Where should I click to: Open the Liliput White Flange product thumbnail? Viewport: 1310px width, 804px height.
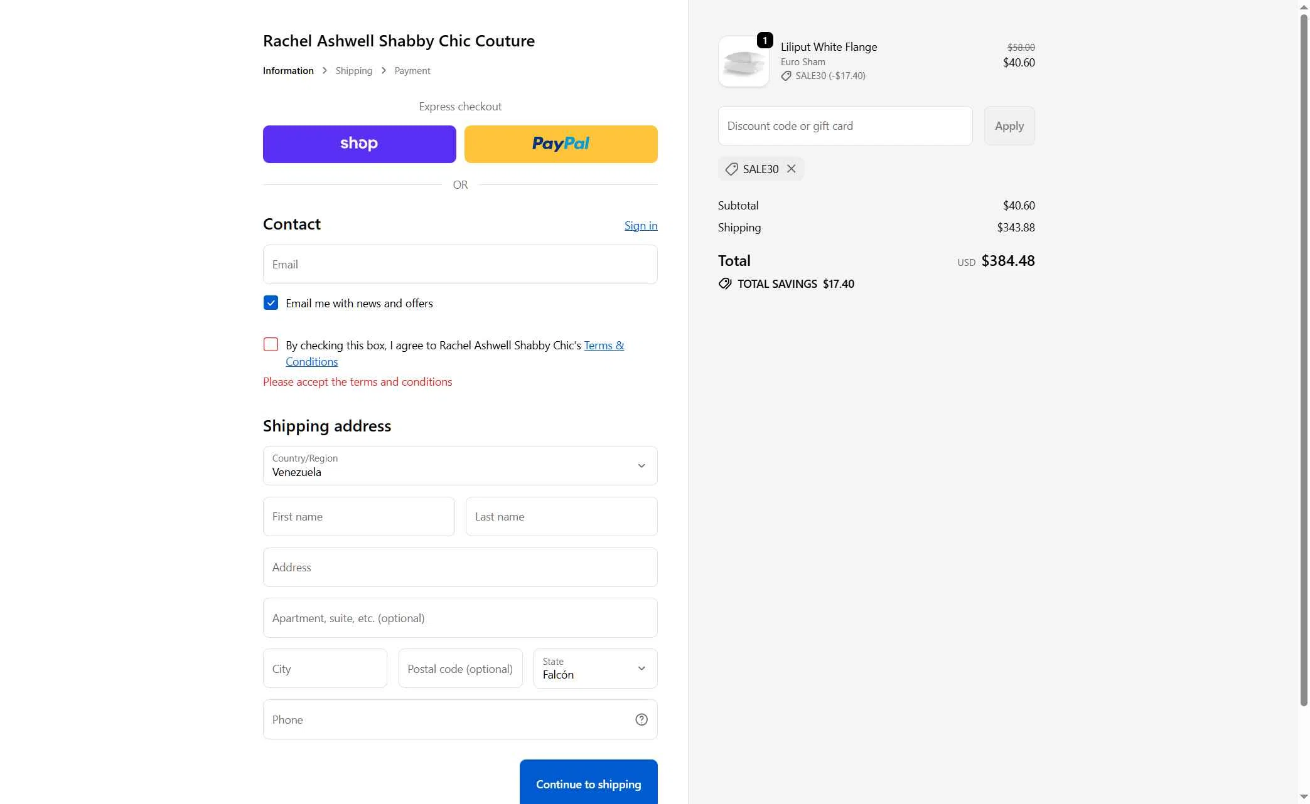tap(743, 61)
